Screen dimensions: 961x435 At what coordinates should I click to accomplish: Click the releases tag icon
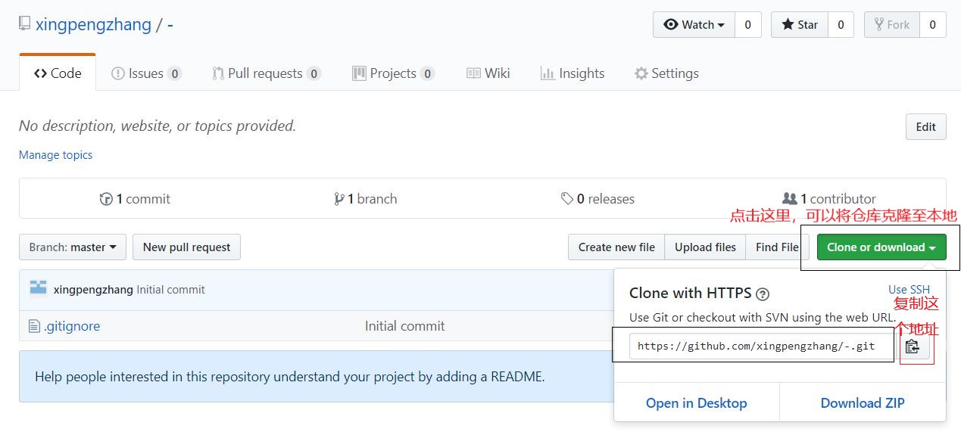[x=566, y=198]
